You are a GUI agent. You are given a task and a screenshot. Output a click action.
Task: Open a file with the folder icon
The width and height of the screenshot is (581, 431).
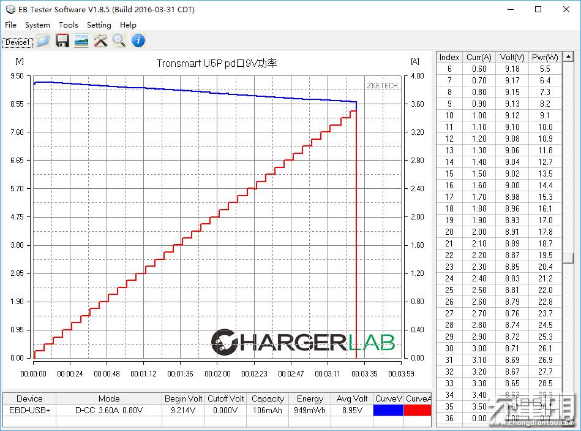click(43, 40)
